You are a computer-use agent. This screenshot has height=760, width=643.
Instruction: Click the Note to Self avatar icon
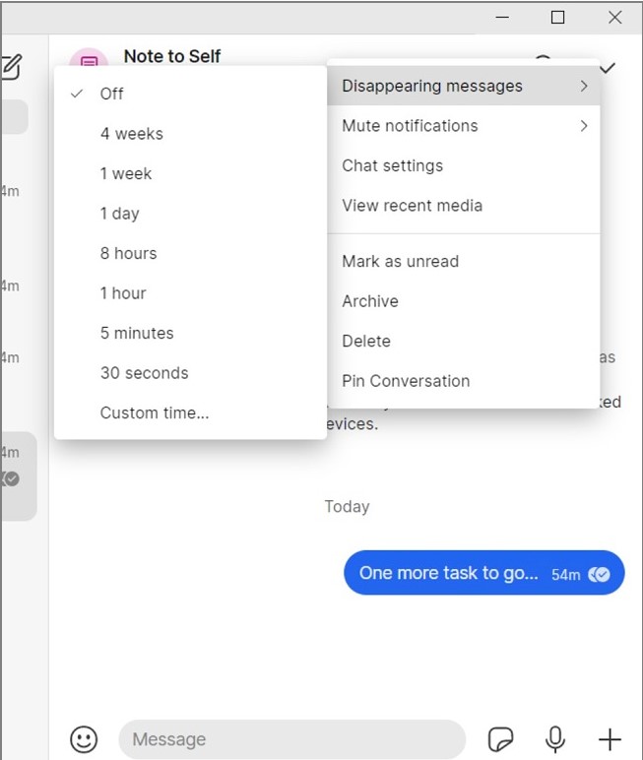pos(89,61)
